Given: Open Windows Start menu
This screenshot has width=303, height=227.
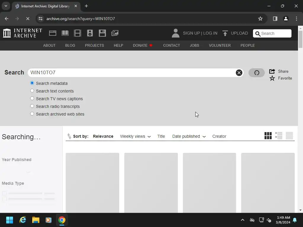Looking at the screenshot, I should click(x=9, y=220).
